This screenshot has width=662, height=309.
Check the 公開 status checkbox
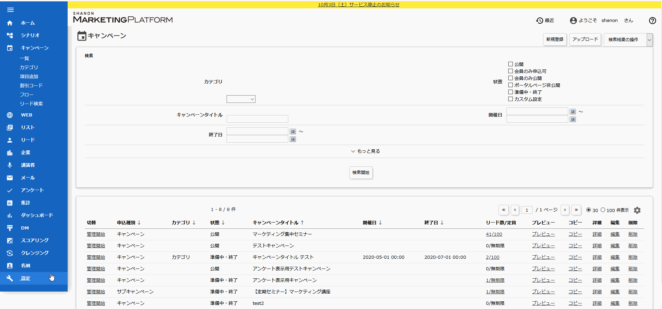click(510, 64)
